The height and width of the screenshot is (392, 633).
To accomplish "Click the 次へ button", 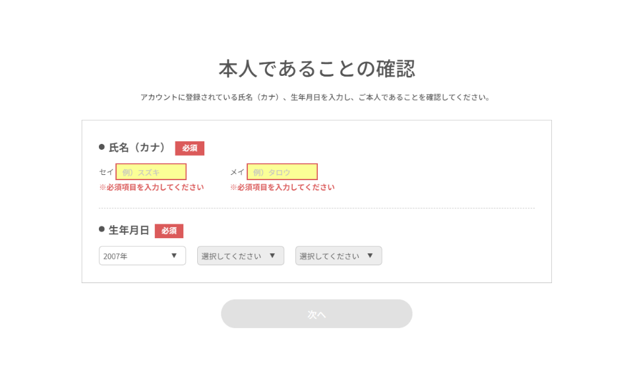I will [316, 313].
